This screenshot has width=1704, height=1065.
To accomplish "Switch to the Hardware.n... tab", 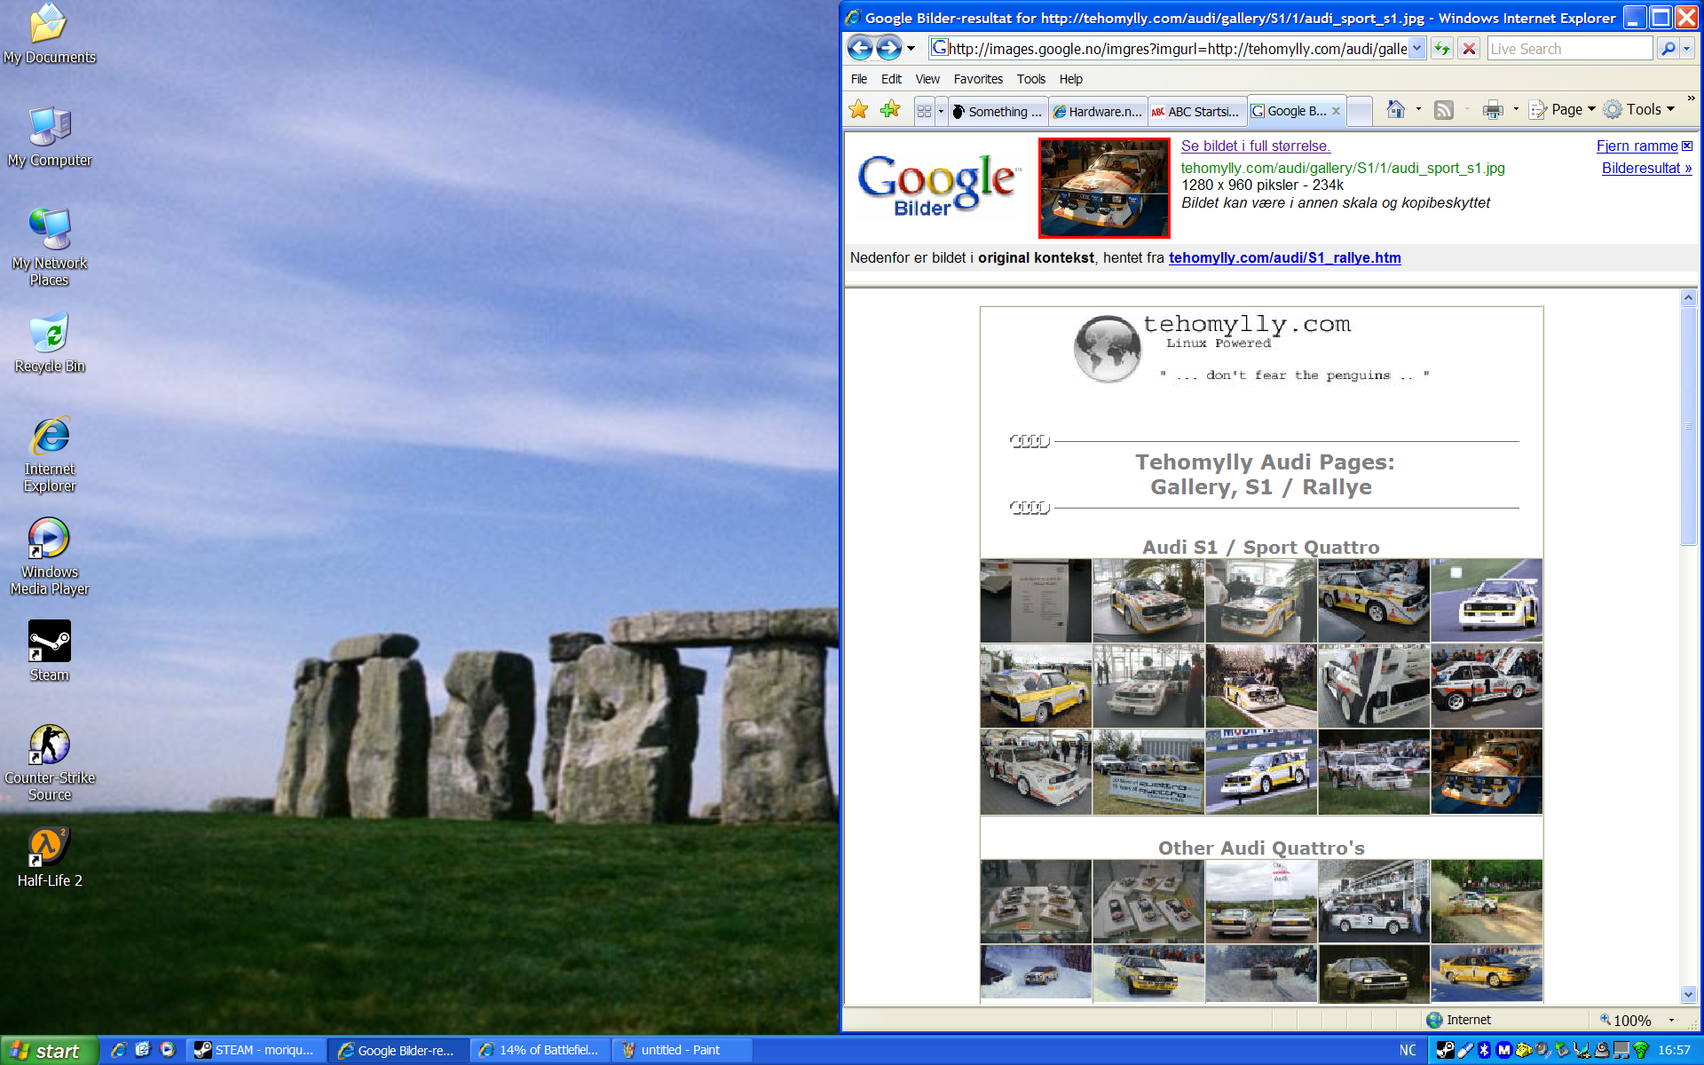I will coord(1098,111).
